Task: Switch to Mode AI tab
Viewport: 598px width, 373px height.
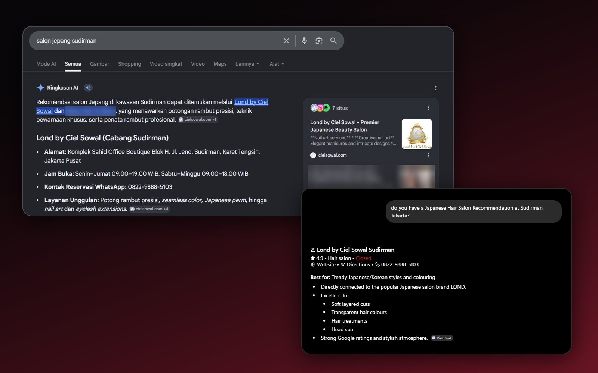Action: [46, 64]
